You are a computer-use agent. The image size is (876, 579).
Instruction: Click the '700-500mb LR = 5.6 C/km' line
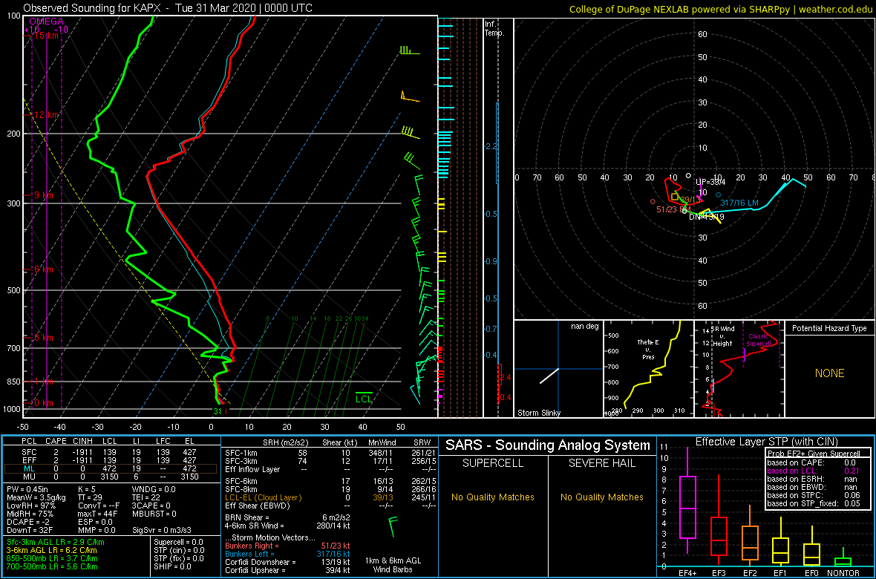[53, 566]
